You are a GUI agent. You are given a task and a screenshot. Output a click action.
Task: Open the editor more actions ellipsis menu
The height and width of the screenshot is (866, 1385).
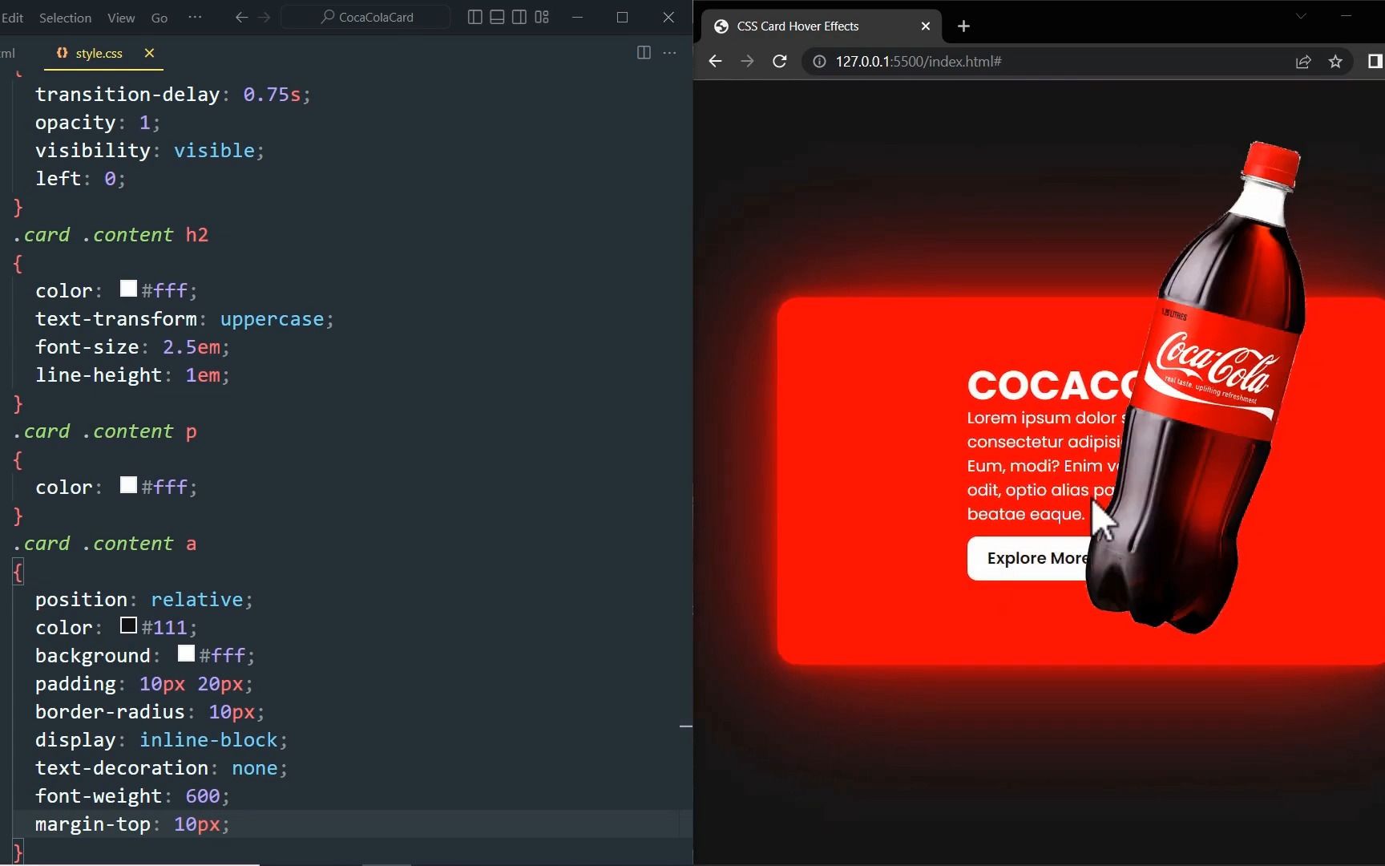670,53
